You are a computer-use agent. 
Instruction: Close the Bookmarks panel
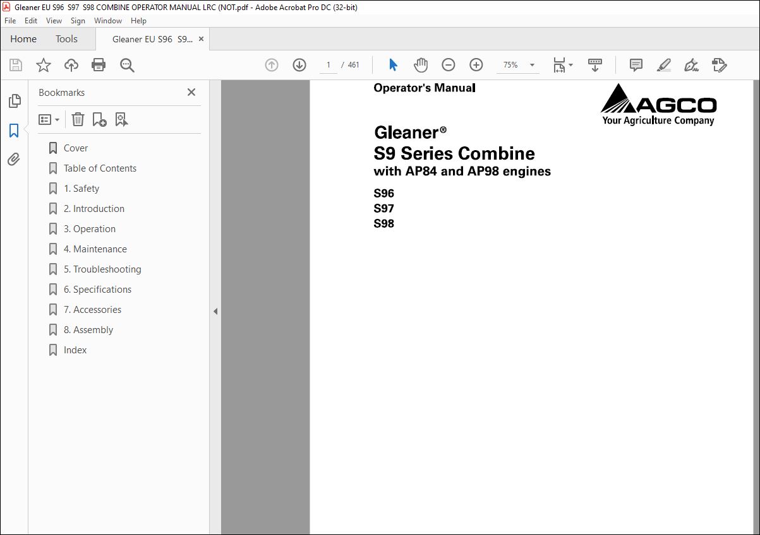pos(191,92)
